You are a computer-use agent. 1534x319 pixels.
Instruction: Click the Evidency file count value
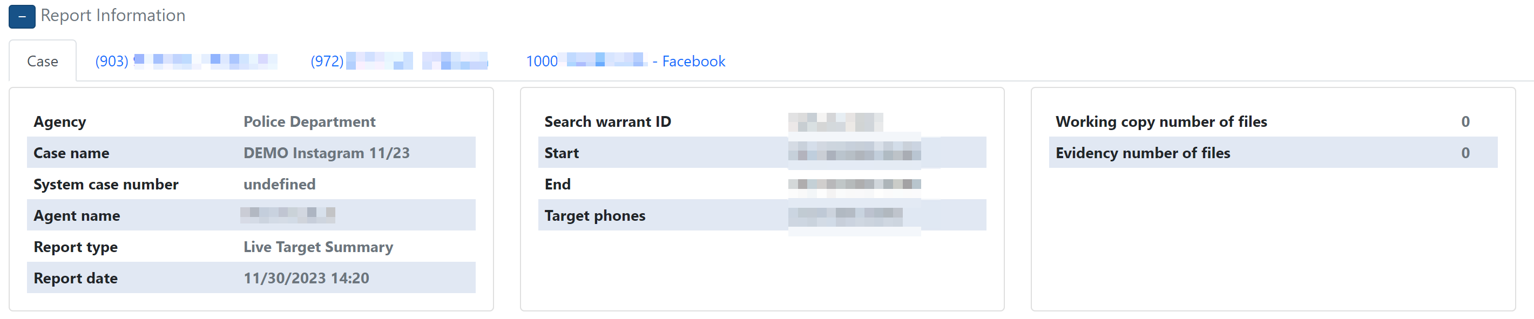tap(1465, 153)
